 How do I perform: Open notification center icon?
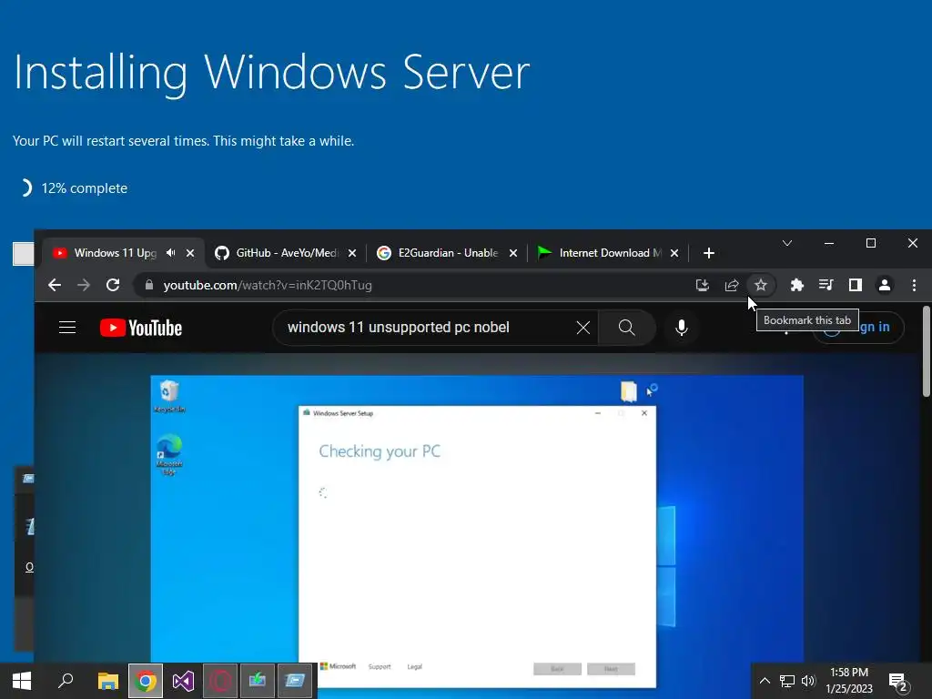[x=898, y=681]
